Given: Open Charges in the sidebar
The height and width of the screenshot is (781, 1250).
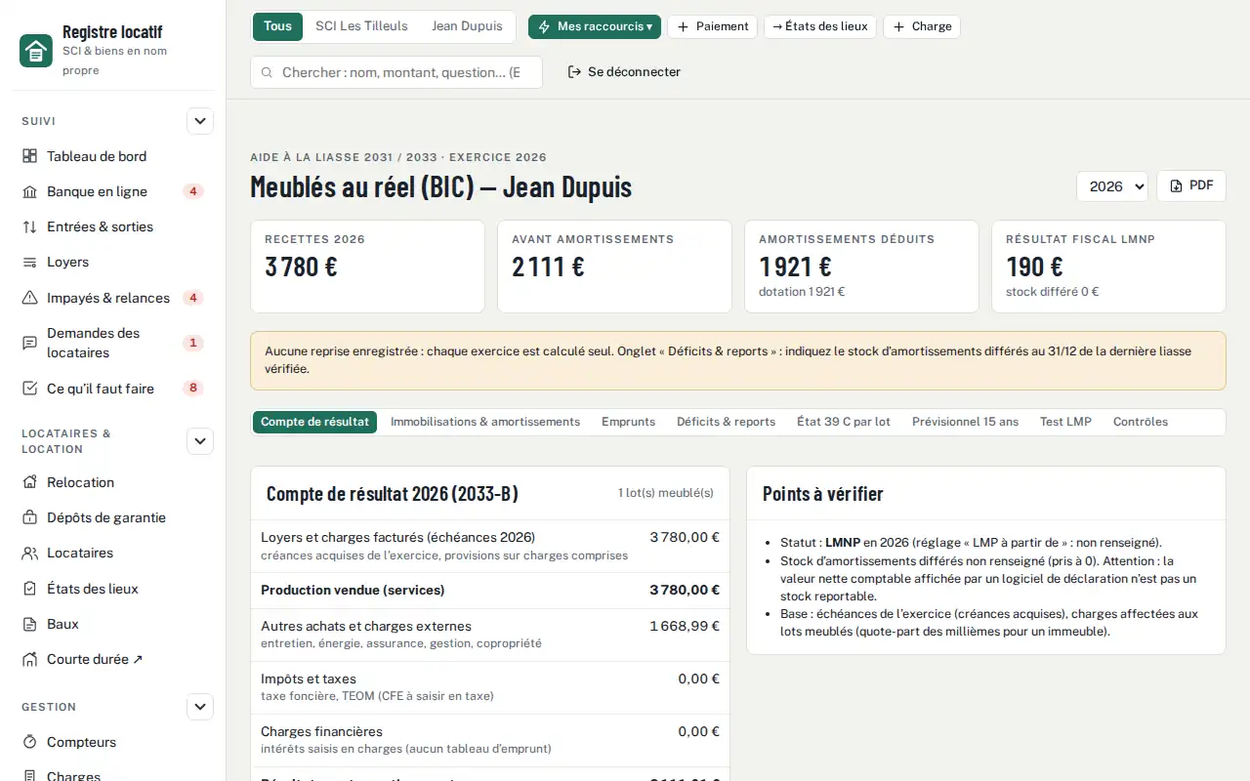Looking at the screenshot, I should [113, 776].
